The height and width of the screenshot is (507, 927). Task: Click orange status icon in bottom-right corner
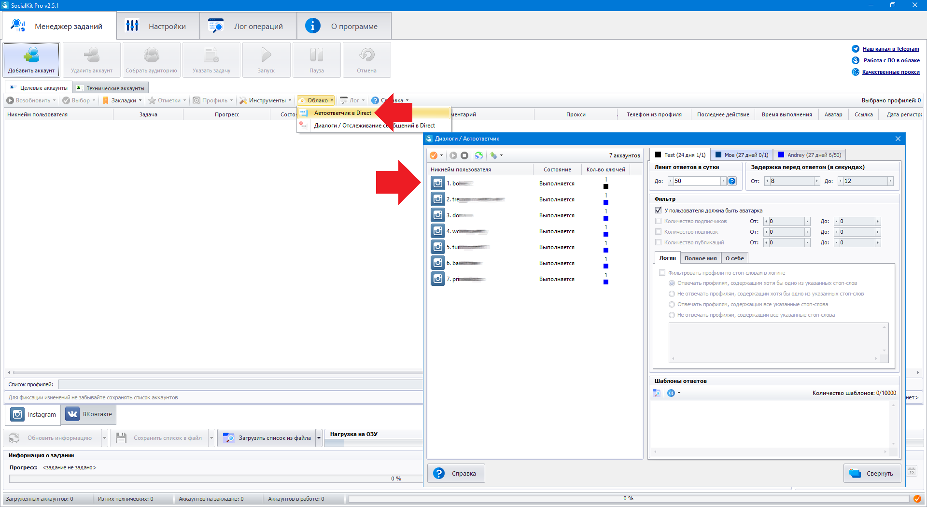pyautogui.click(x=917, y=499)
